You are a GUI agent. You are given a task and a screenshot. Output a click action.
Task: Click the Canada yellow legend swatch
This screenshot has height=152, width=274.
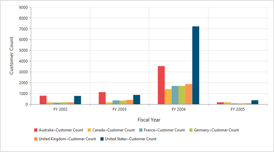pos(89,130)
